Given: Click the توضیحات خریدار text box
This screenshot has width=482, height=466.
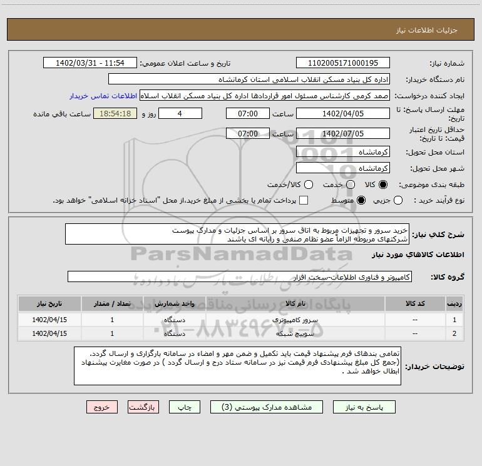Looking at the screenshot, I should coord(237,366).
